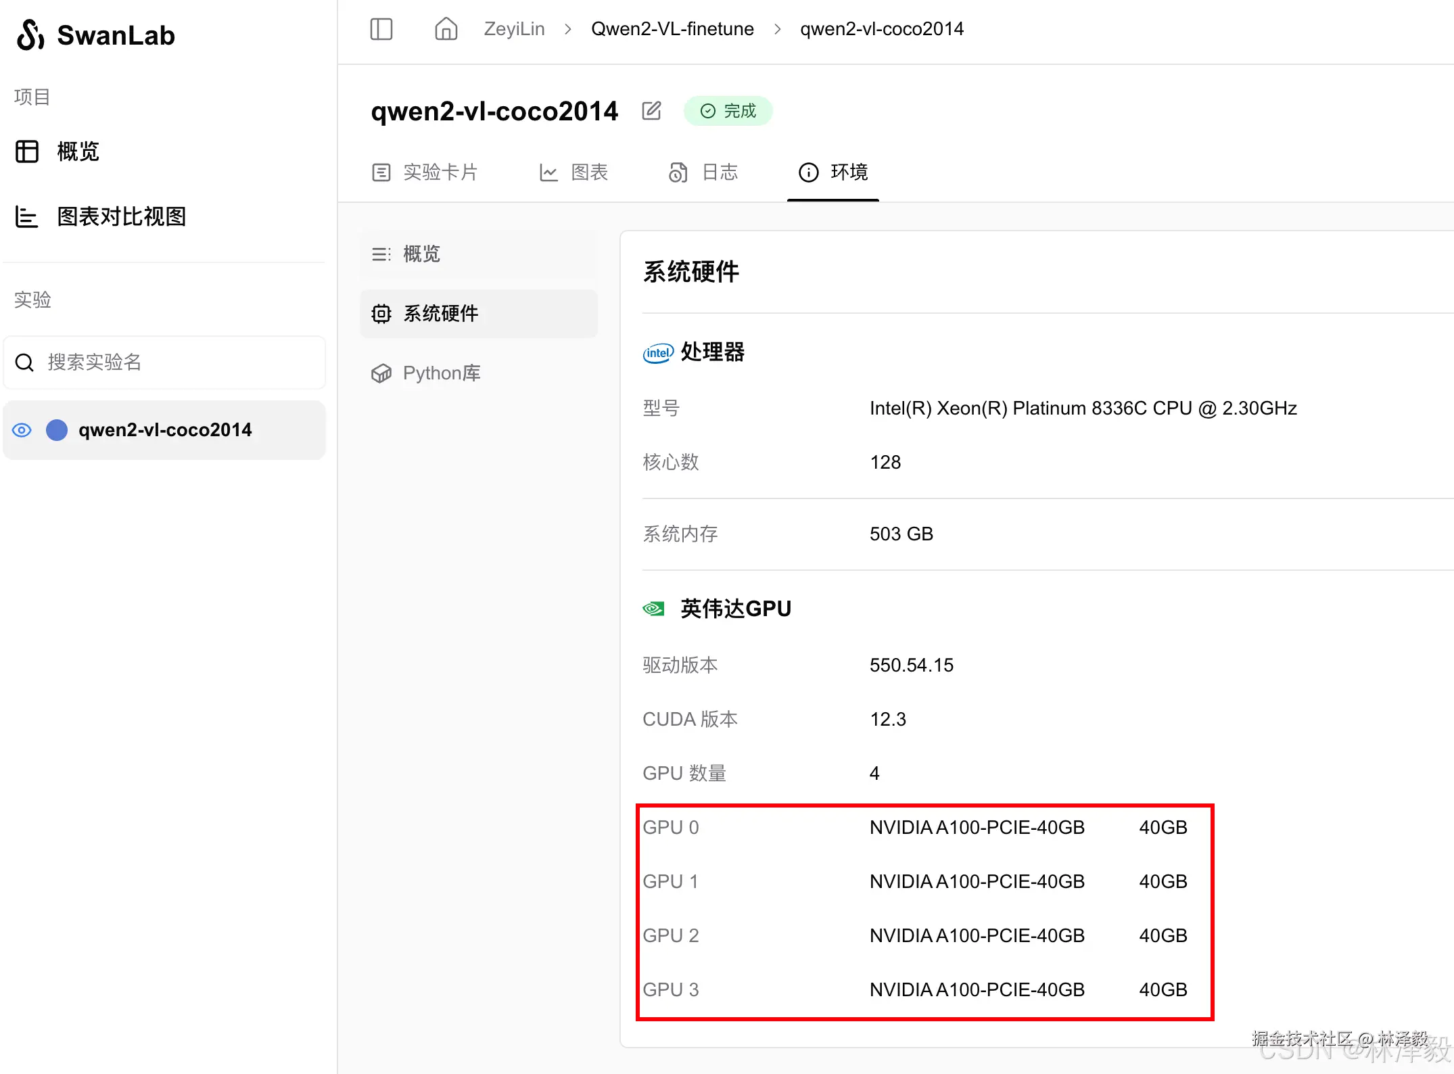Click ZeyiLin in the breadcrumb
Image resolution: width=1454 pixels, height=1074 pixels.
point(514,29)
